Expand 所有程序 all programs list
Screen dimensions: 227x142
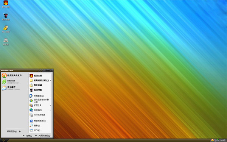coord(14,131)
